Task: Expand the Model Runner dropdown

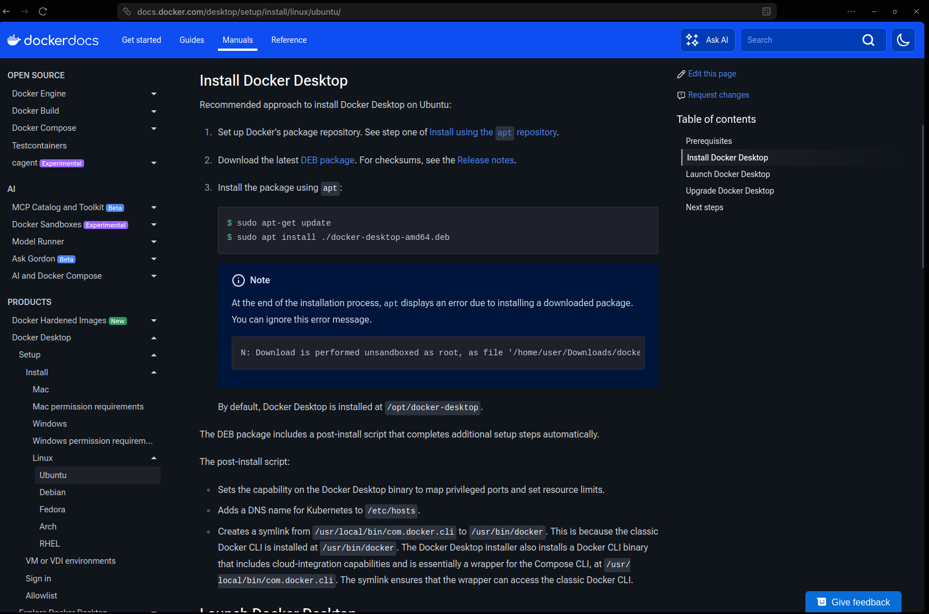Action: [x=153, y=242]
